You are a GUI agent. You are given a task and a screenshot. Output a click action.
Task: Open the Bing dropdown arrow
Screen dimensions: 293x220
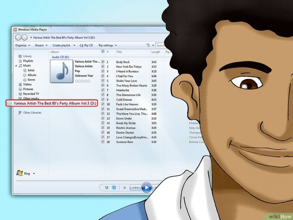coord(34,174)
